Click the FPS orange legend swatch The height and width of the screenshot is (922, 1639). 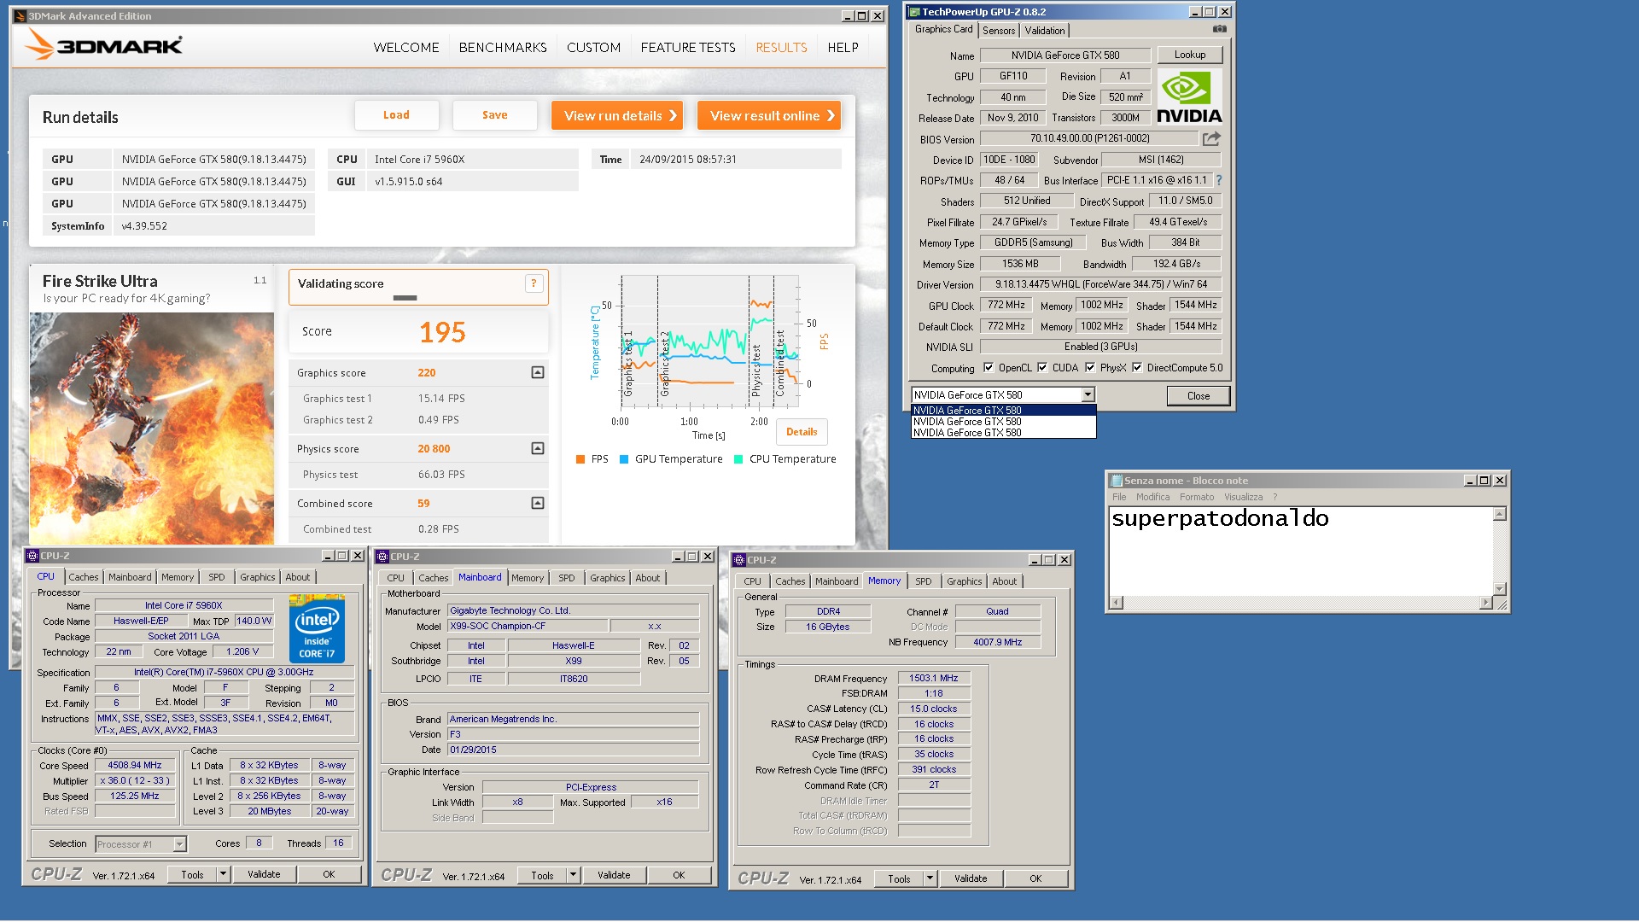coord(580,459)
